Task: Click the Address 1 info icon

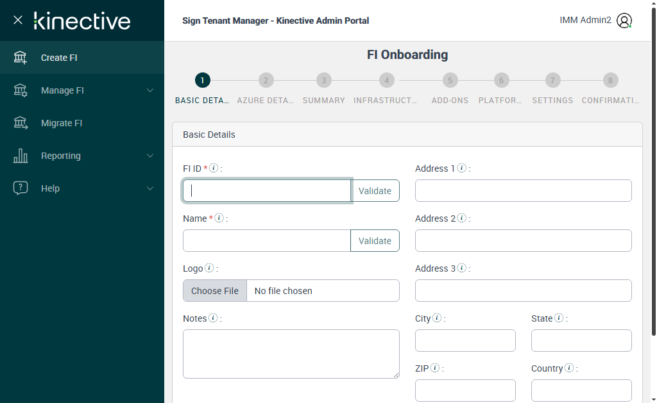Action: coord(461,168)
